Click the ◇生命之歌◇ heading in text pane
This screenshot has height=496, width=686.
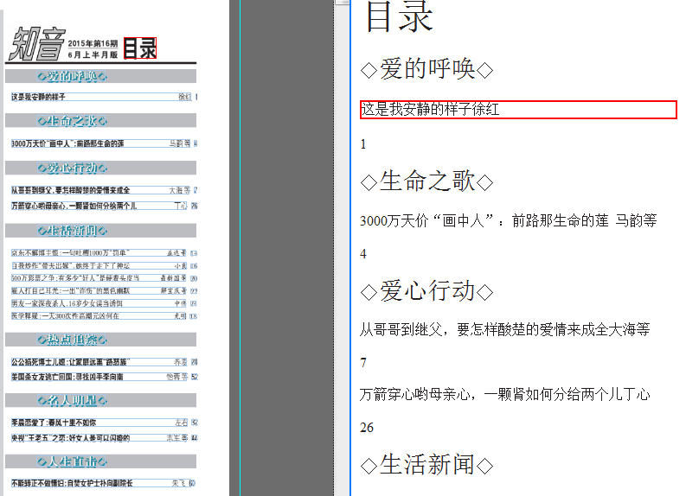point(426,181)
